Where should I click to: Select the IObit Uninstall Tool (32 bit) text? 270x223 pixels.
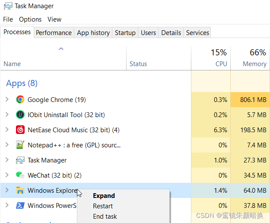[66, 115]
